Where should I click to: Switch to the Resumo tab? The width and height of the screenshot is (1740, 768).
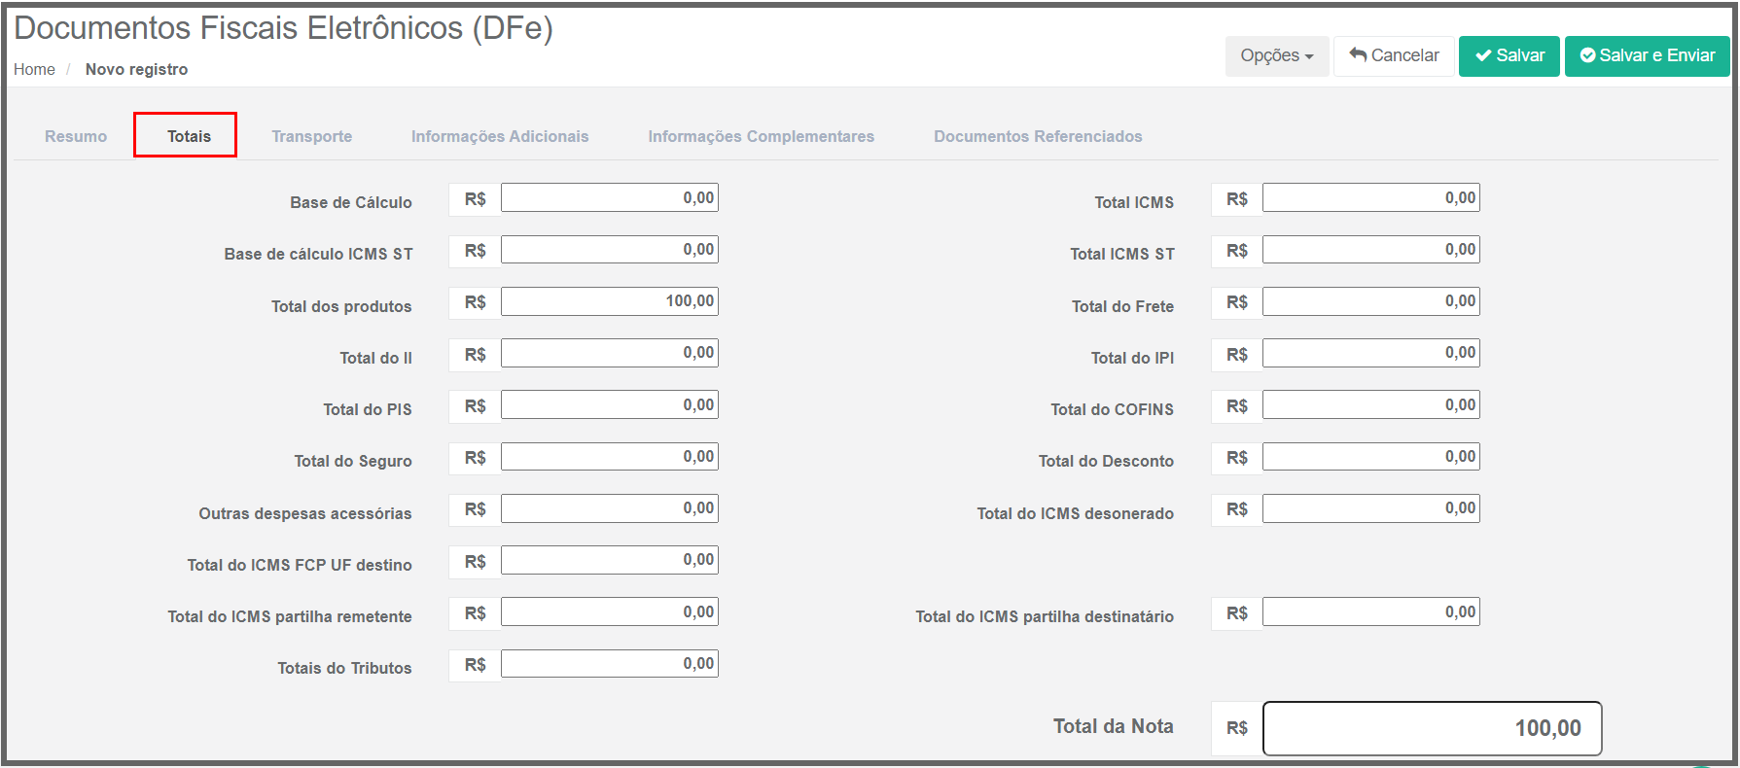(76, 136)
